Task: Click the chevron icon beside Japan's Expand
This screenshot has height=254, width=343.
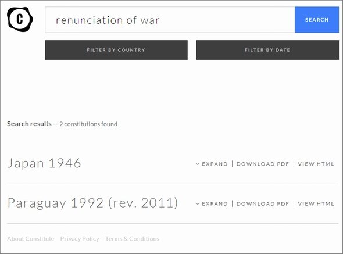Action: (198, 164)
